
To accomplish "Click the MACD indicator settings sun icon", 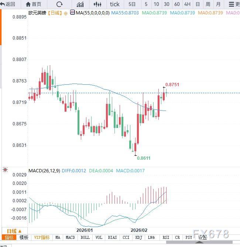I will 5,170.
